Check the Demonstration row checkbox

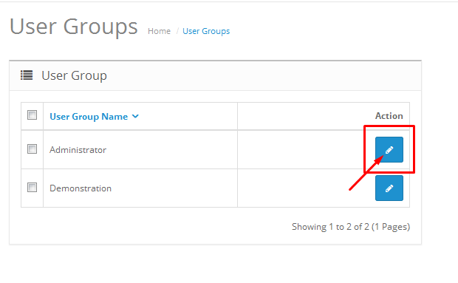(x=32, y=187)
